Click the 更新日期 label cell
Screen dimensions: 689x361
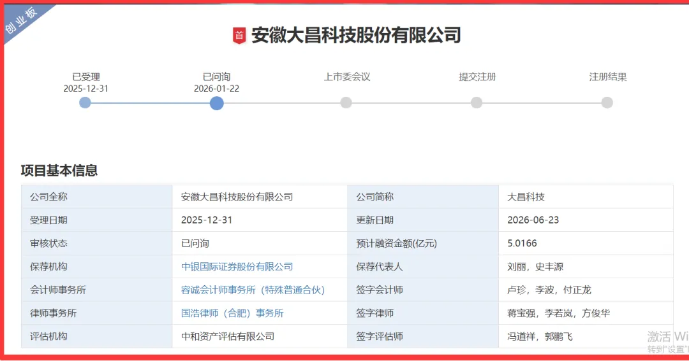pyautogui.click(x=423, y=220)
